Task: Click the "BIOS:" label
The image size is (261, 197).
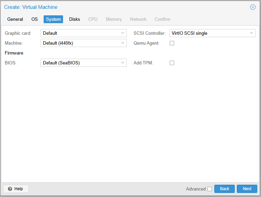Action: [11, 63]
